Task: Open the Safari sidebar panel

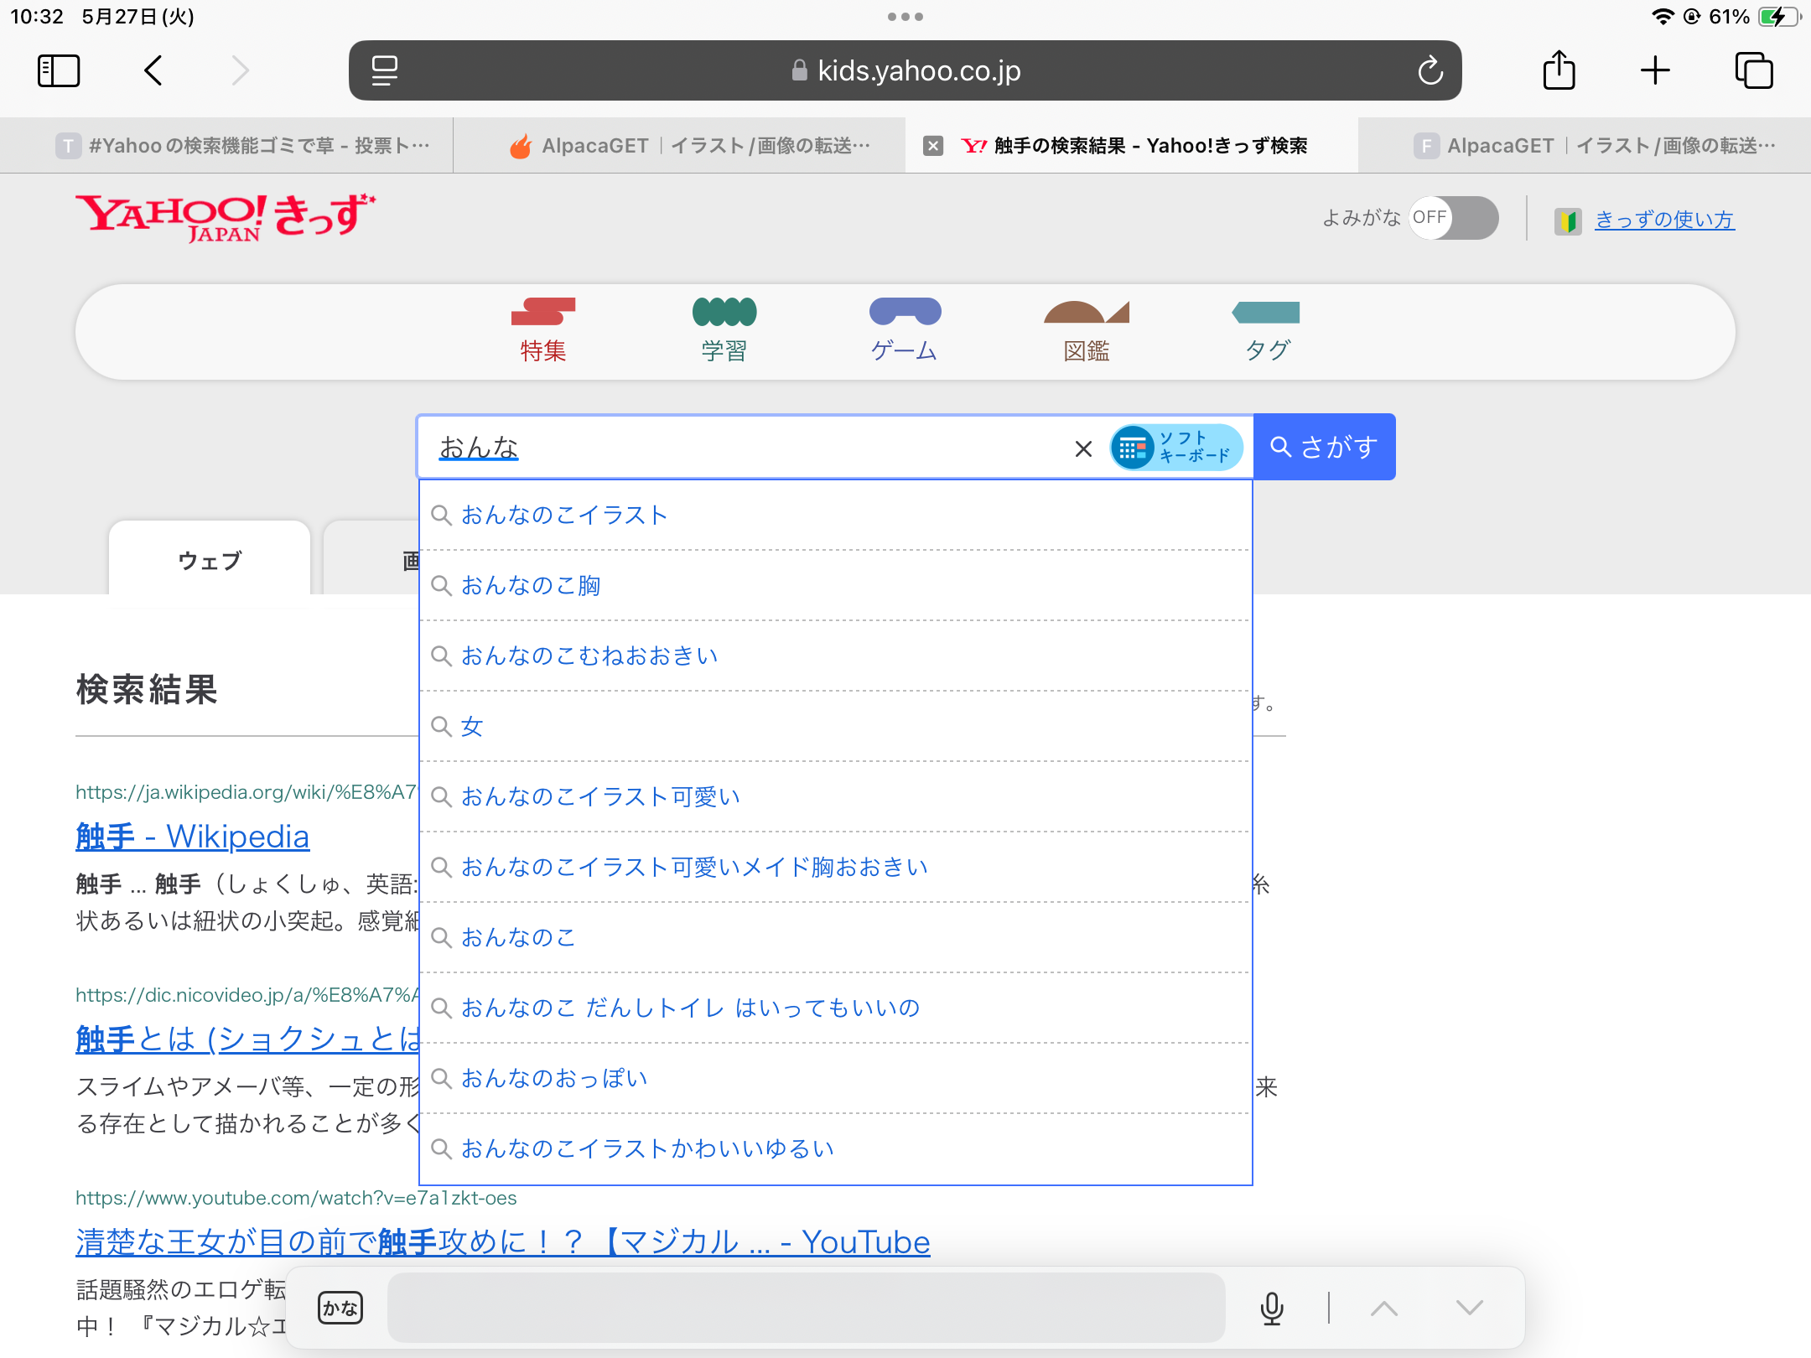Action: [x=59, y=70]
